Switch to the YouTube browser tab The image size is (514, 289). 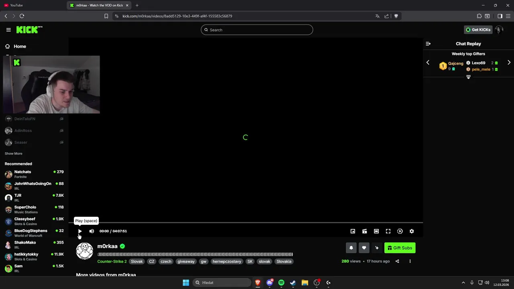pyautogui.click(x=33, y=5)
